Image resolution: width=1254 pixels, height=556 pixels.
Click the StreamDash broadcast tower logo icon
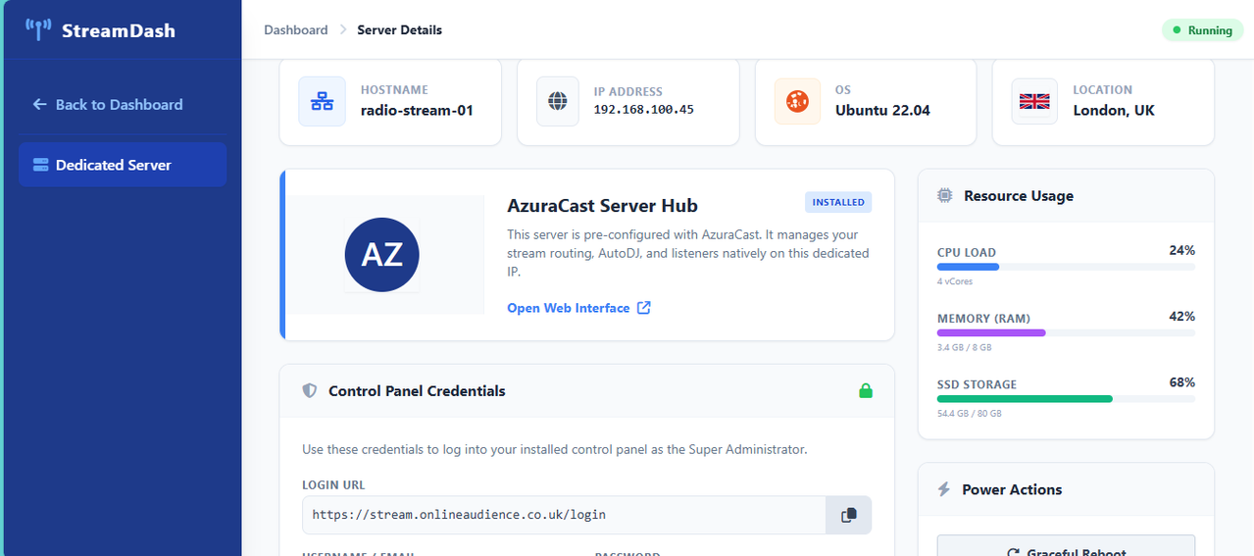(x=38, y=29)
